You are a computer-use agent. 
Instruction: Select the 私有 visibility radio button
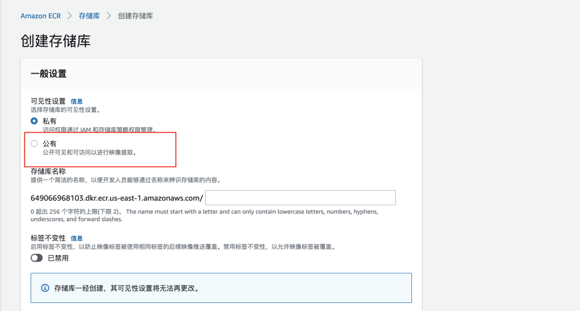point(34,121)
